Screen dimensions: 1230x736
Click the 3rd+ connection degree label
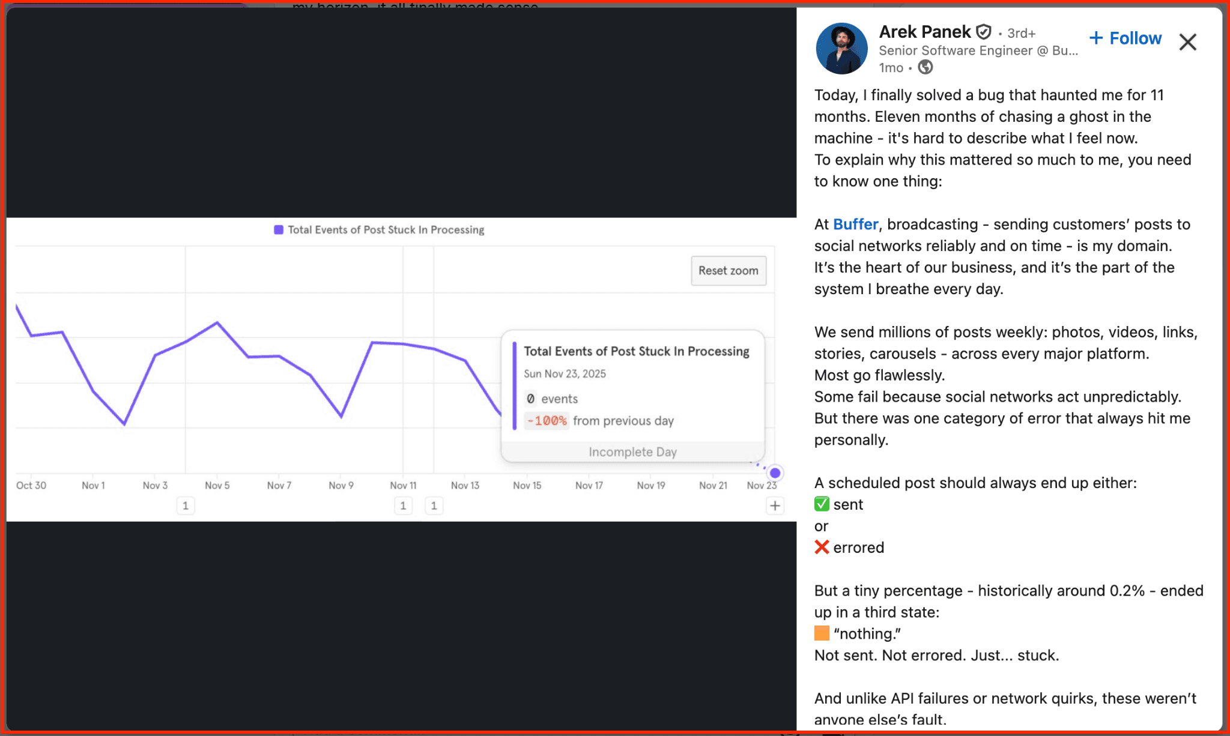[1021, 33]
